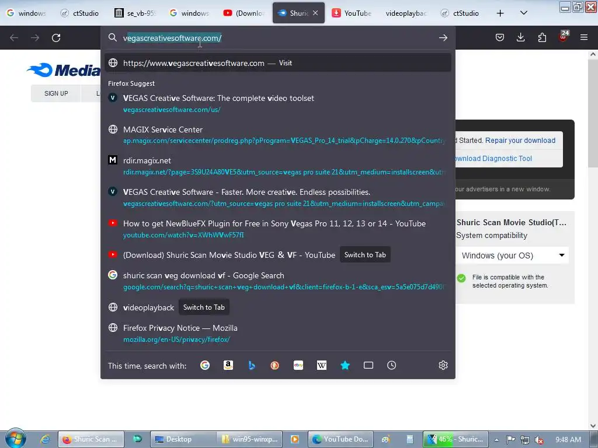Open rdir.magix.net suggestion
The height and width of the screenshot is (448, 598).
click(278, 166)
